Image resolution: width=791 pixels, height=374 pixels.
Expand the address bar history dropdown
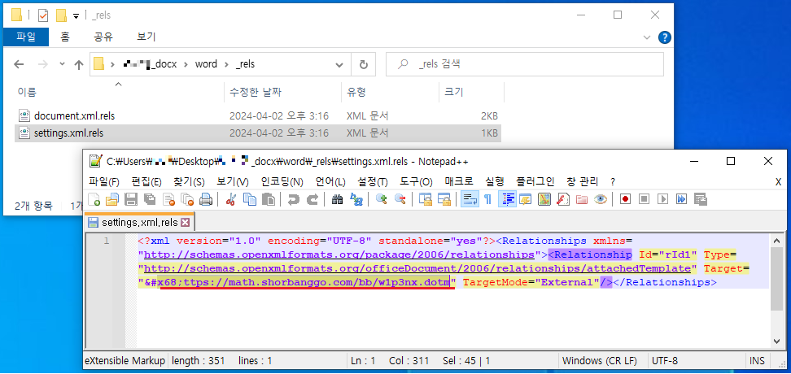(x=339, y=64)
